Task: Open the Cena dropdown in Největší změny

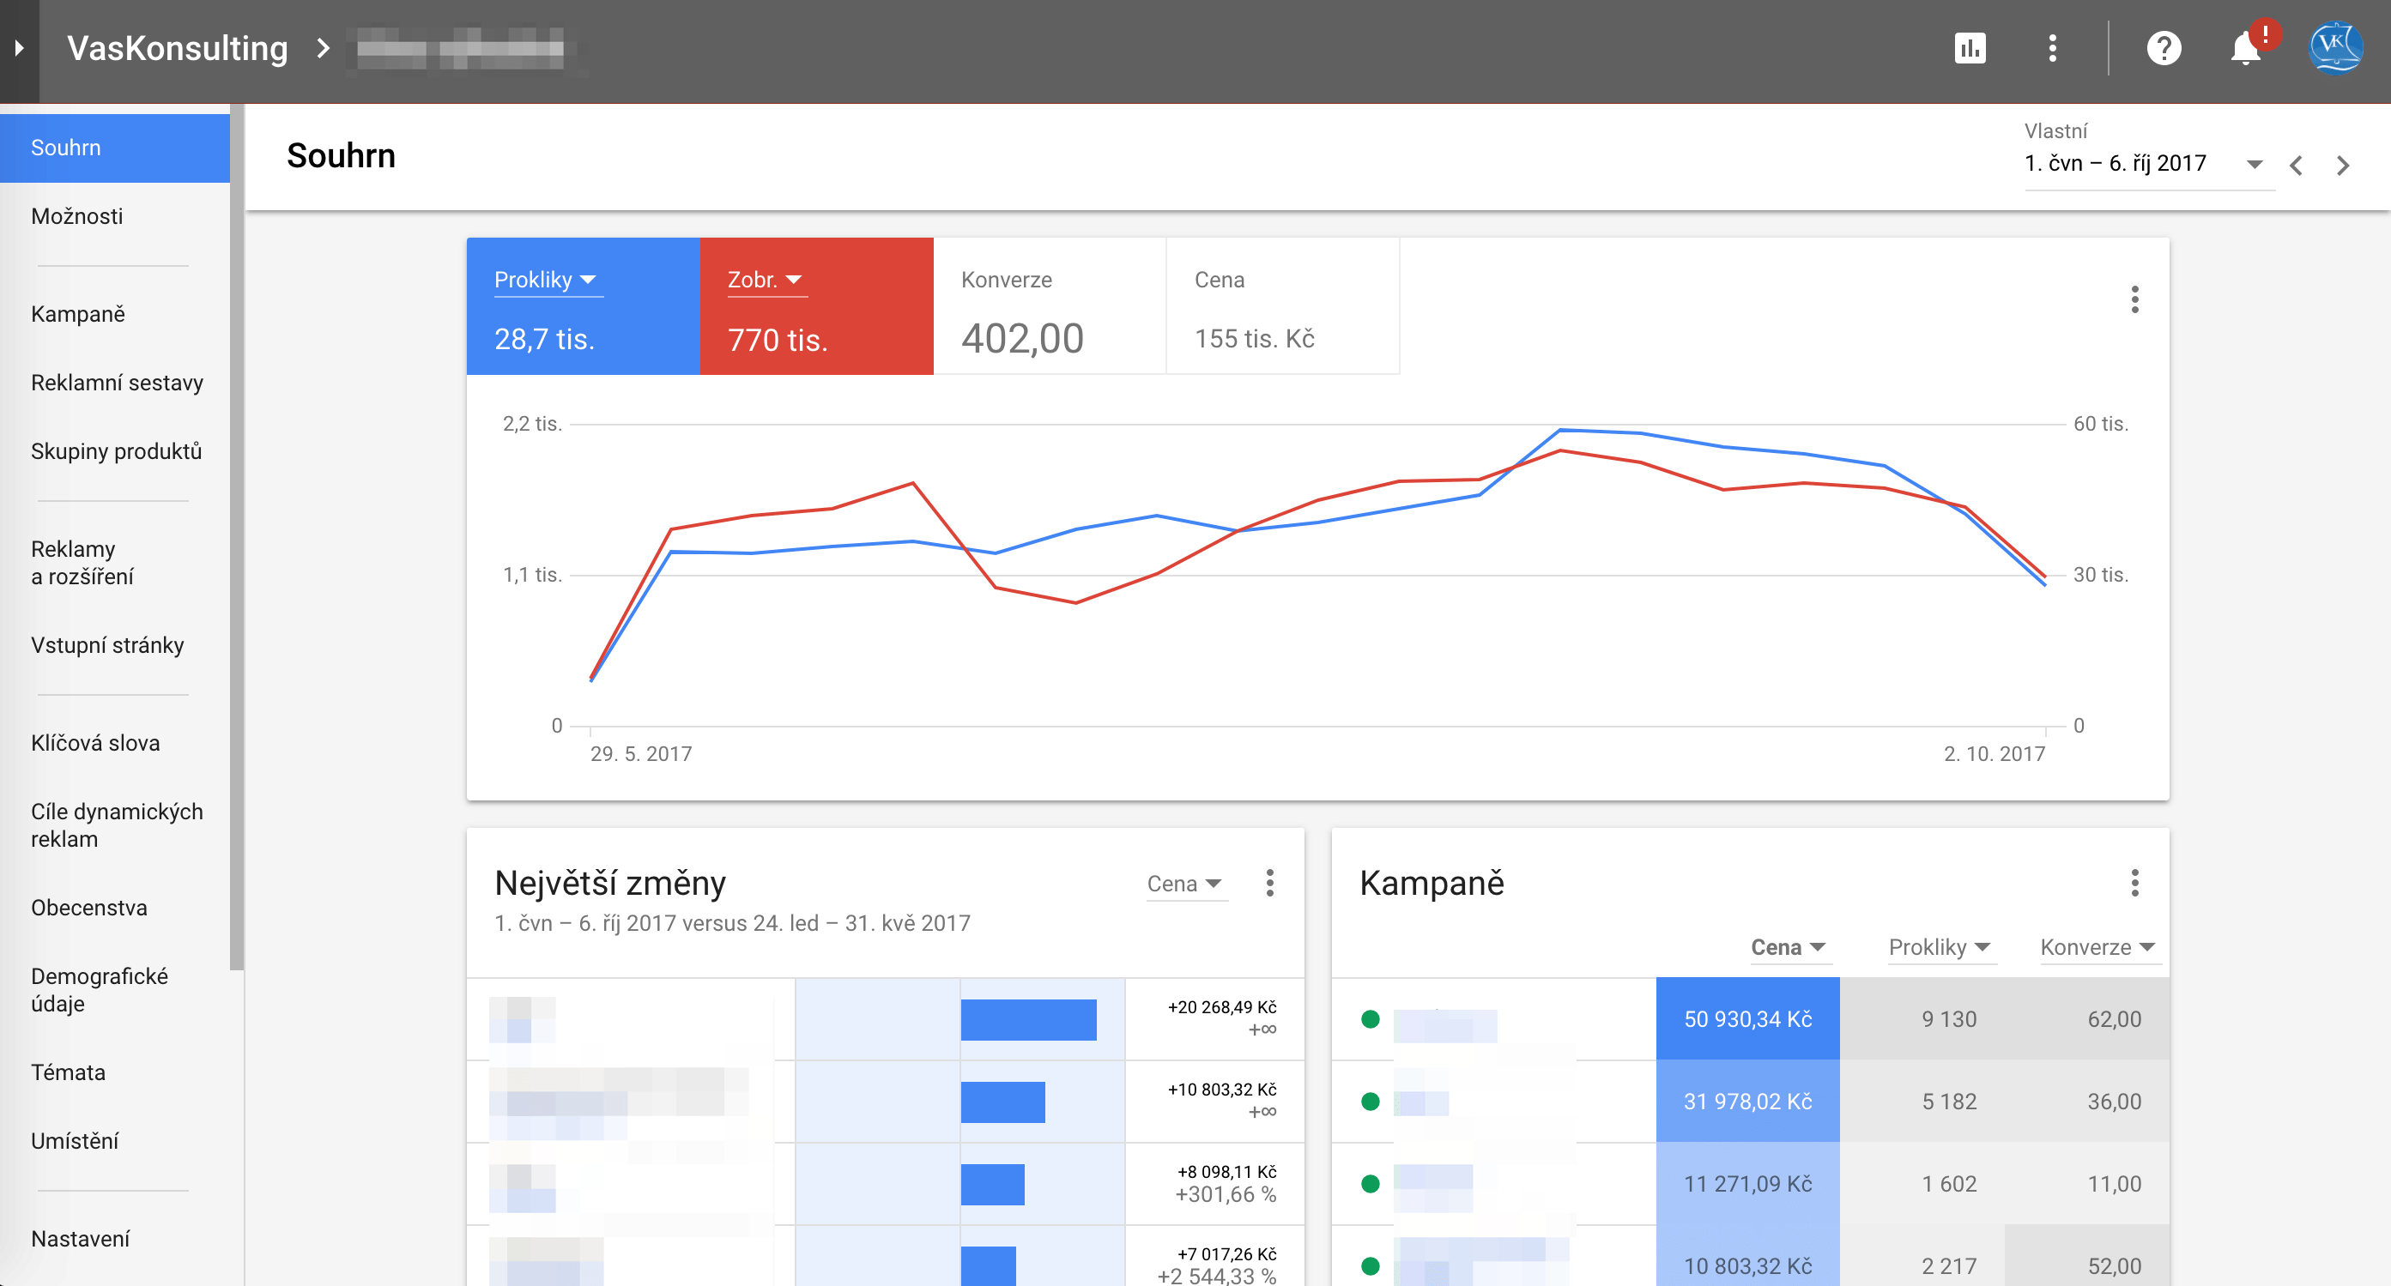Action: point(1185,884)
